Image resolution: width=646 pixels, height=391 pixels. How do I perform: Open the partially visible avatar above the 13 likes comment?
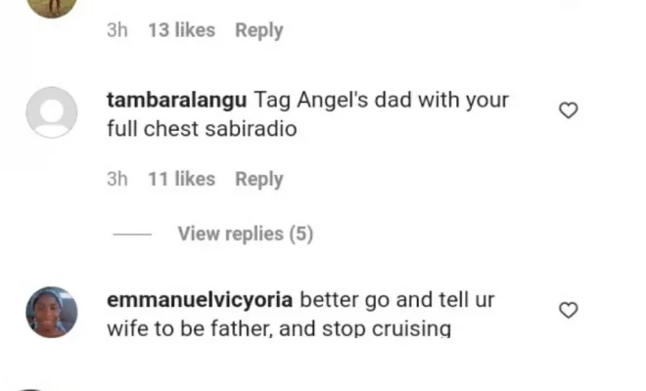click(52, 9)
